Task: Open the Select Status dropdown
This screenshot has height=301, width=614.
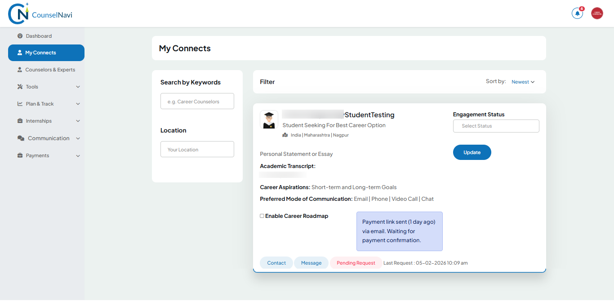Action: [x=496, y=126]
